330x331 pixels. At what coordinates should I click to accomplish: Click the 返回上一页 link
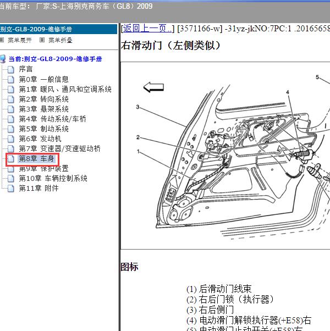tap(147, 28)
